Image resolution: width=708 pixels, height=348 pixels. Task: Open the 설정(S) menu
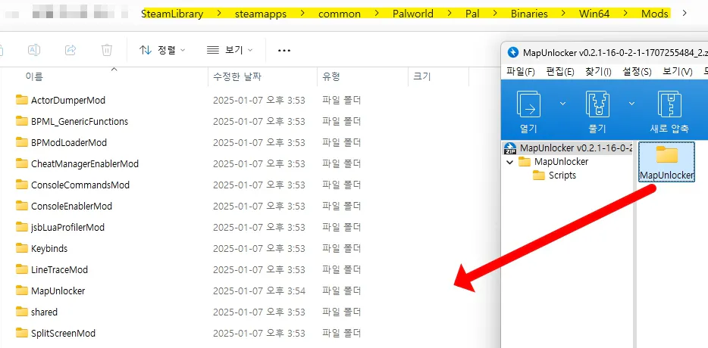click(637, 72)
